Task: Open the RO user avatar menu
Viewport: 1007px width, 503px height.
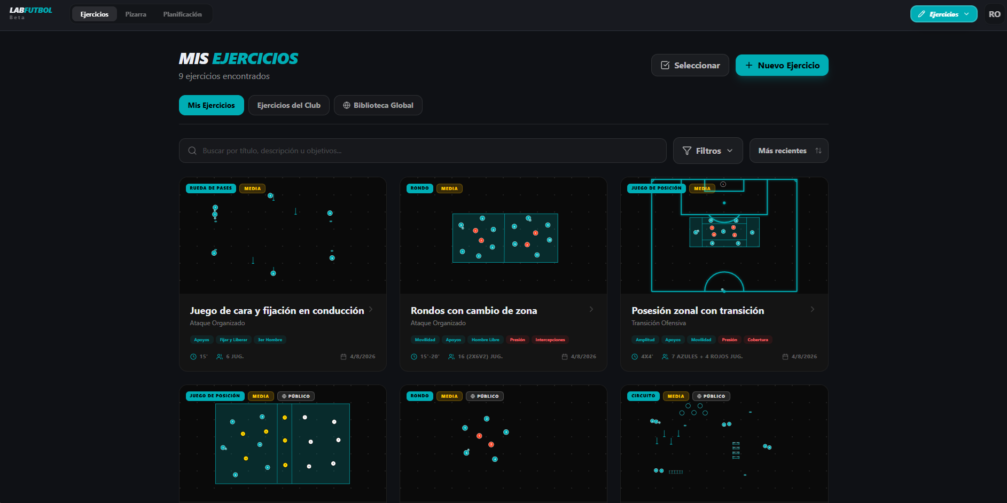Action: [994, 14]
